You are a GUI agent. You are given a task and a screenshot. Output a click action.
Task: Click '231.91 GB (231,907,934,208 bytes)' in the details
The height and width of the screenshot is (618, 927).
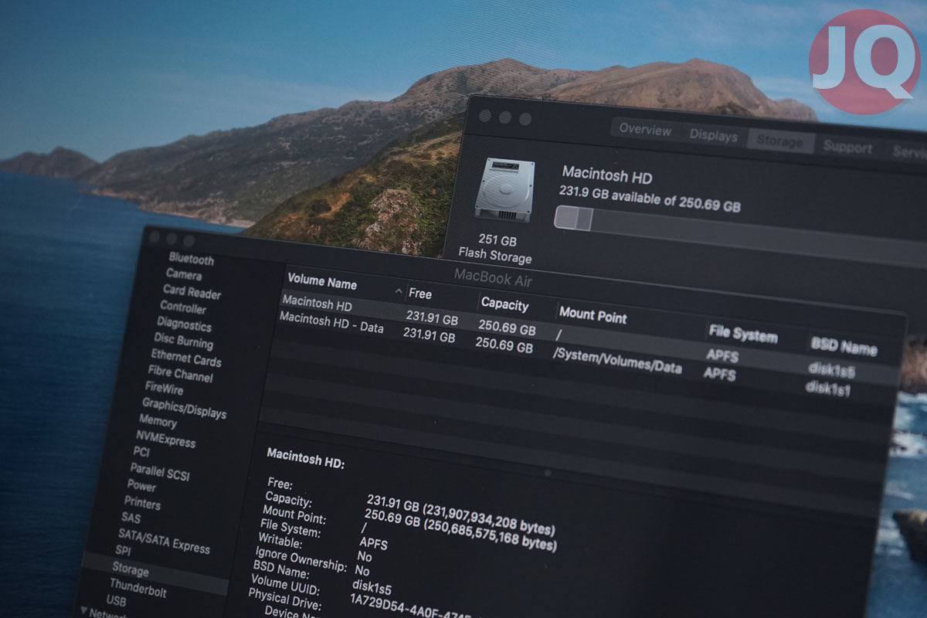point(460,514)
